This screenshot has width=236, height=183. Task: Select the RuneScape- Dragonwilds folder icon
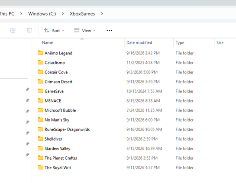point(40,129)
